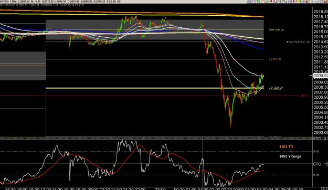Click the 1565 TD orange label
The height and width of the screenshot is (190, 328).
pyautogui.click(x=286, y=146)
